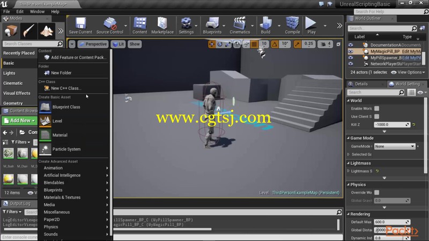Toggle grid snapping icon
This screenshot has width=429, height=241.
click(x=254, y=44)
